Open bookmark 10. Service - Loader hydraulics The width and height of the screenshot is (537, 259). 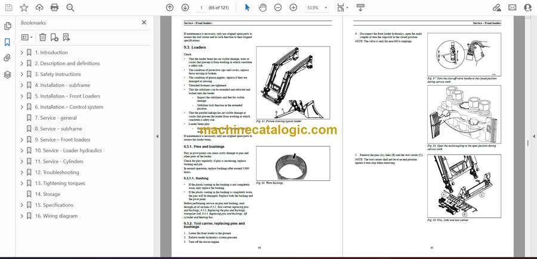68,151
